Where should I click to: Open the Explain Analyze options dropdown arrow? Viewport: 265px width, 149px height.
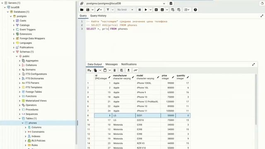tap(167, 10)
